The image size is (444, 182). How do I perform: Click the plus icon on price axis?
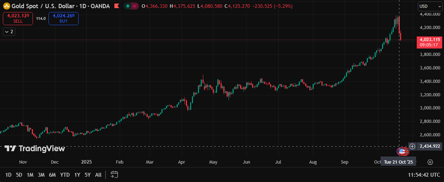point(412,146)
